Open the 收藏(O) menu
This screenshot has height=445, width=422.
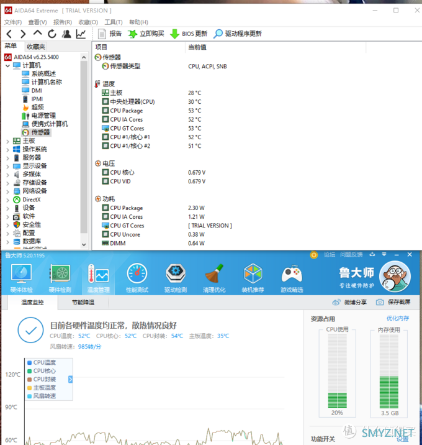[x=88, y=22]
